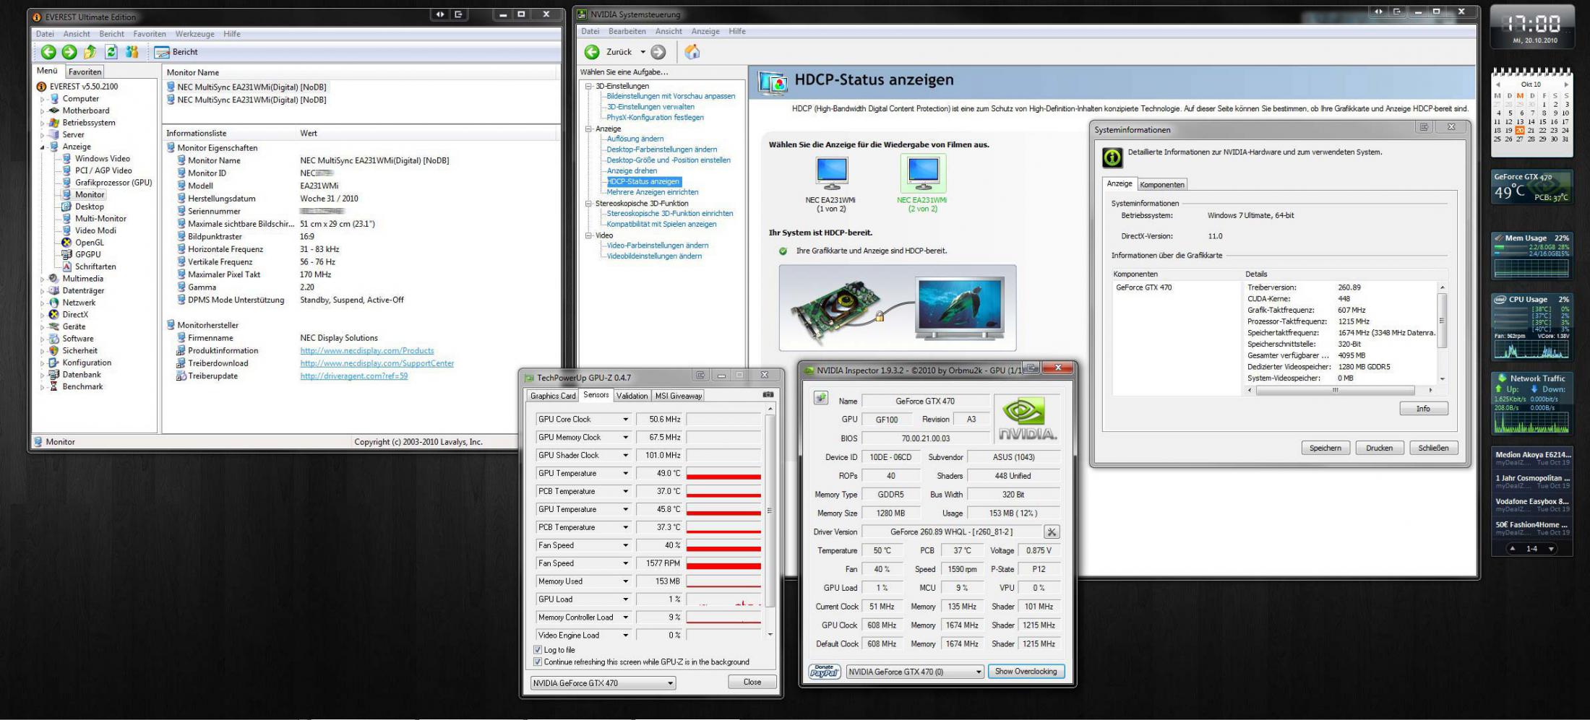Screen dimensions: 1590x720
Task: Click the green Zurück arrow in NVIDIA Systemsteuerung
Action: (592, 52)
